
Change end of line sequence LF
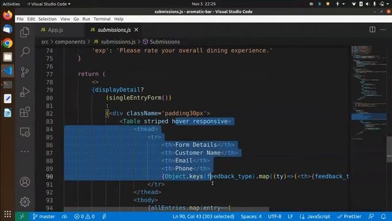[x=290, y=217]
